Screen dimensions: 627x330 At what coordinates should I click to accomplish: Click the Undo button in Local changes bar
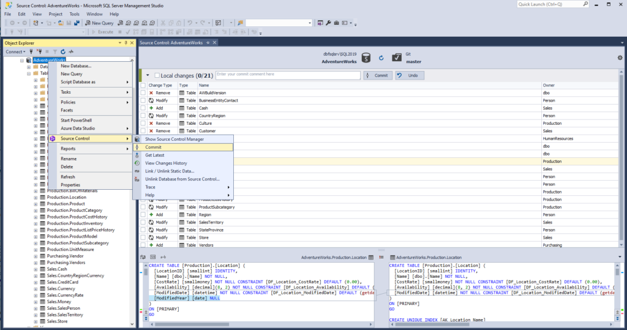click(410, 75)
